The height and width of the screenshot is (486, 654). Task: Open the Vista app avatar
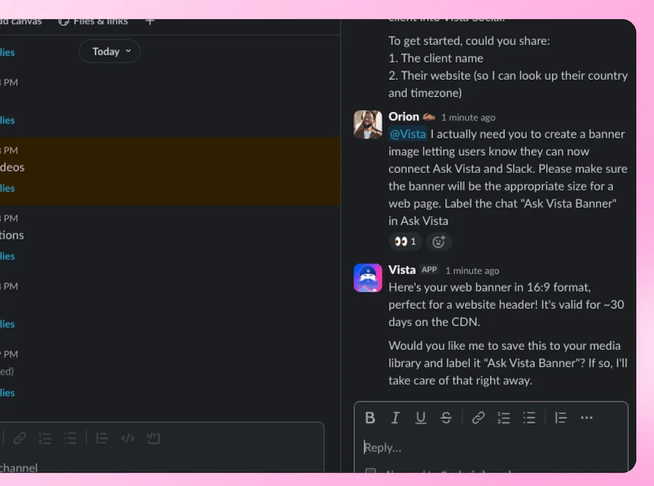click(x=368, y=278)
